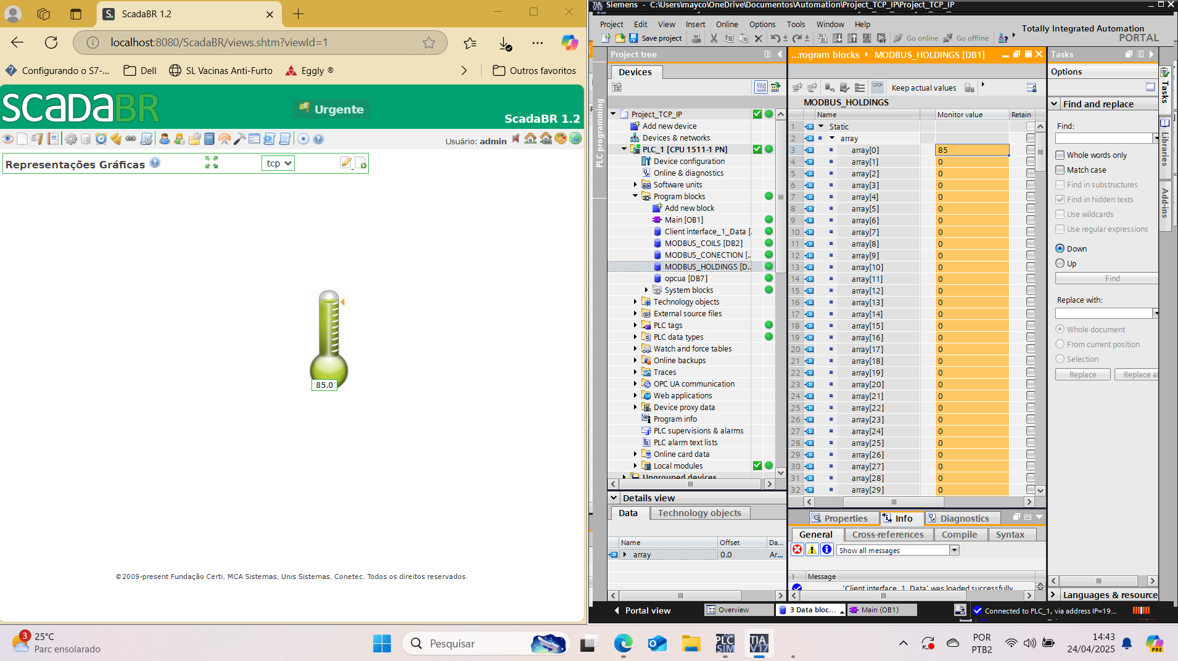The height and width of the screenshot is (661, 1178).
Task: Click the ScadaBR toolbar help icon
Action: point(318,139)
